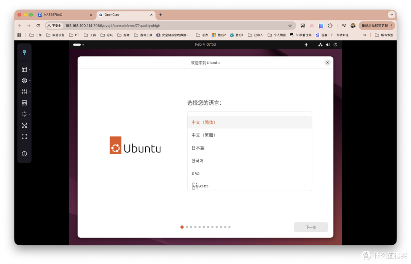Expand chevron next to sliders icon
Viewport: 411px width, 264px height.
[30, 92]
